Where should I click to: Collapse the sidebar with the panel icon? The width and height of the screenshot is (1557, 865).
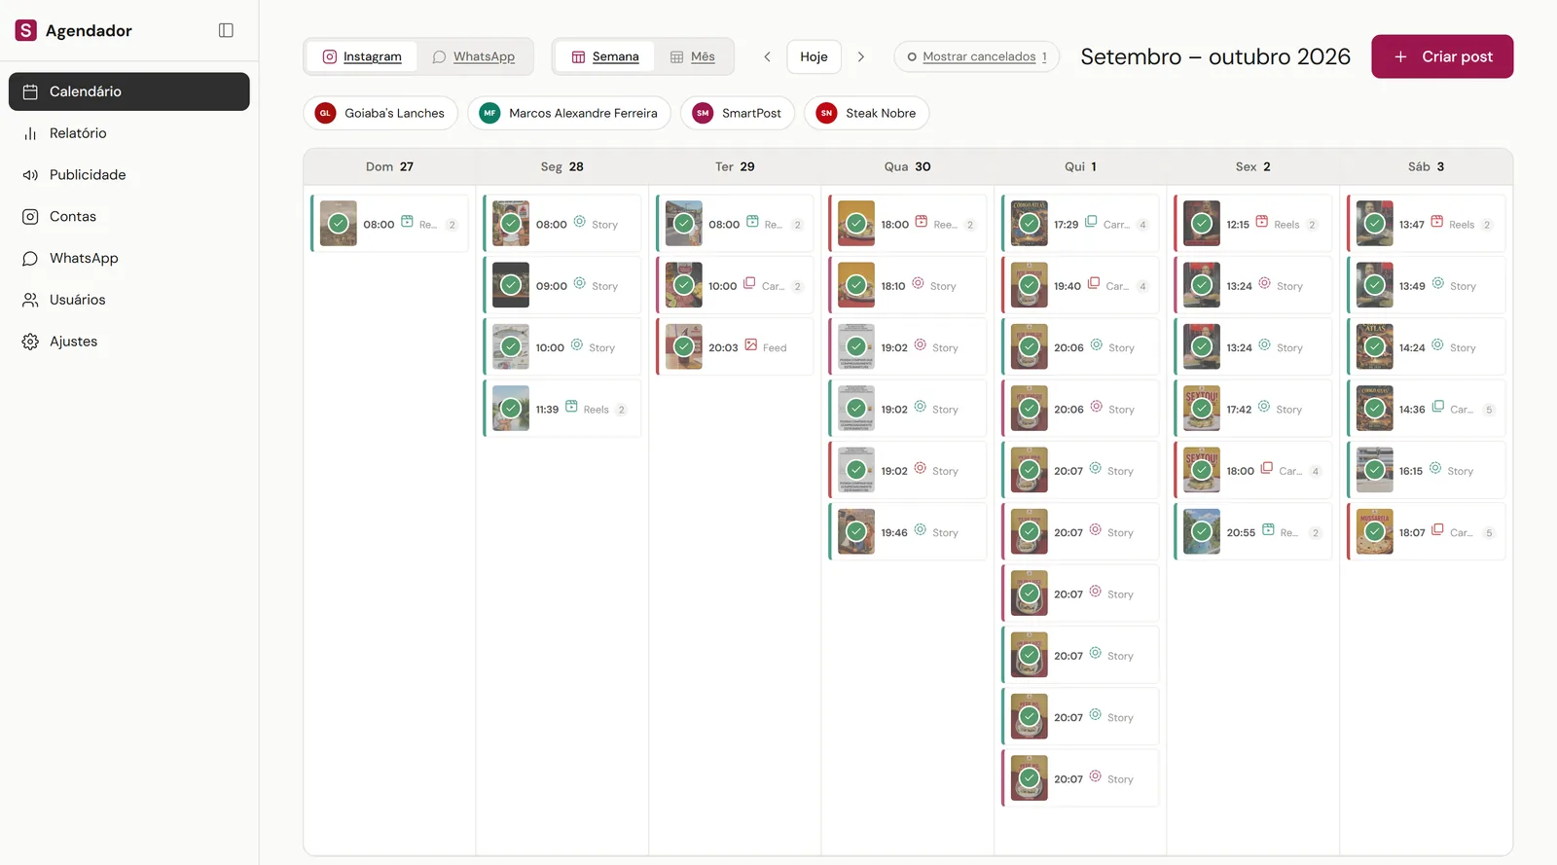[x=226, y=30]
